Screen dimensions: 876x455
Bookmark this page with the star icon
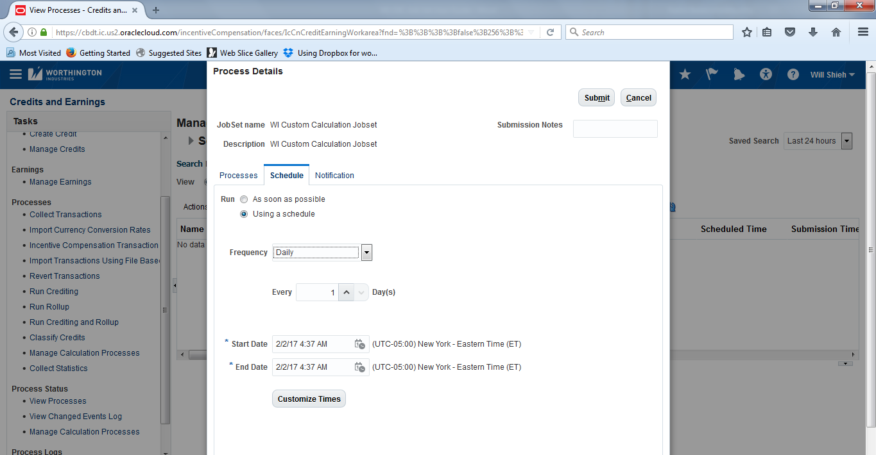(x=747, y=32)
